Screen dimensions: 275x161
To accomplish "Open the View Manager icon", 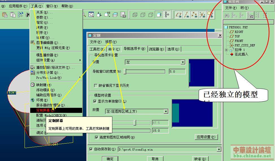I will (x=123, y=15).
